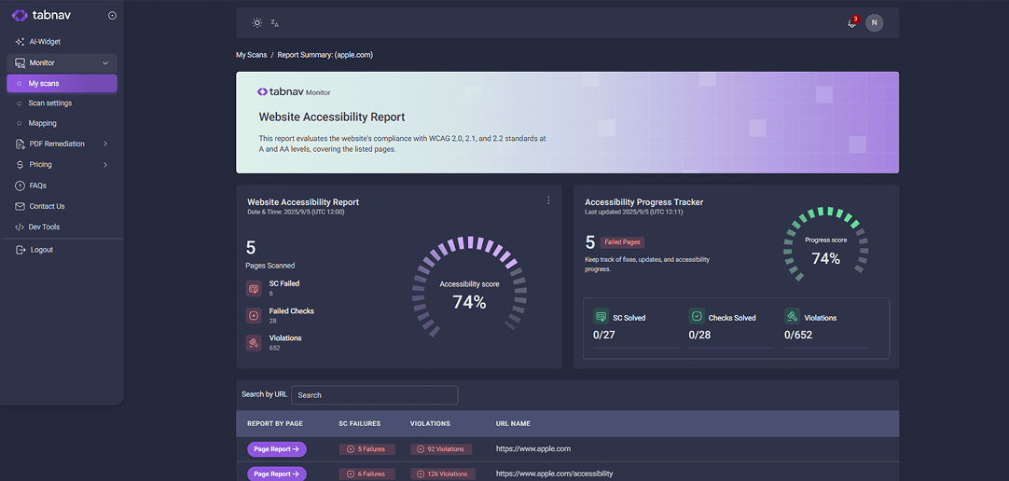Image resolution: width=1009 pixels, height=481 pixels.
Task: Click the Pricing dollar icon
Action: [x=20, y=165]
